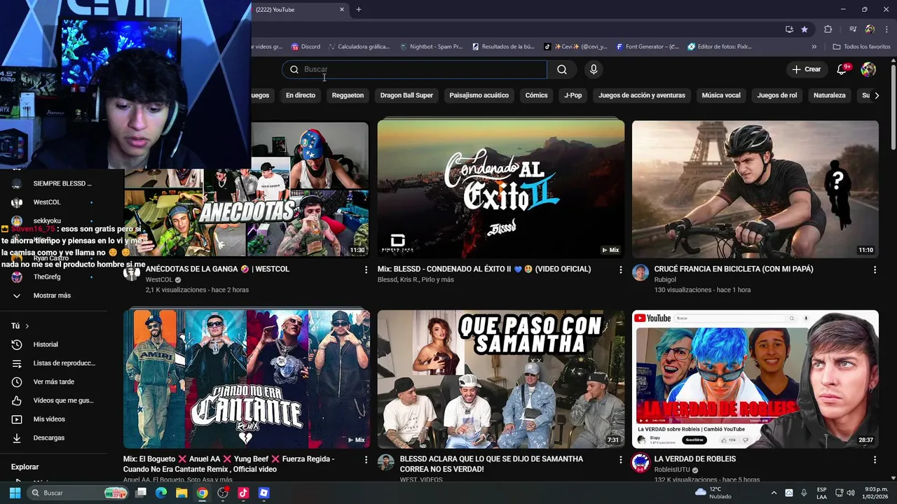Open YouTube notifications bell

842,69
